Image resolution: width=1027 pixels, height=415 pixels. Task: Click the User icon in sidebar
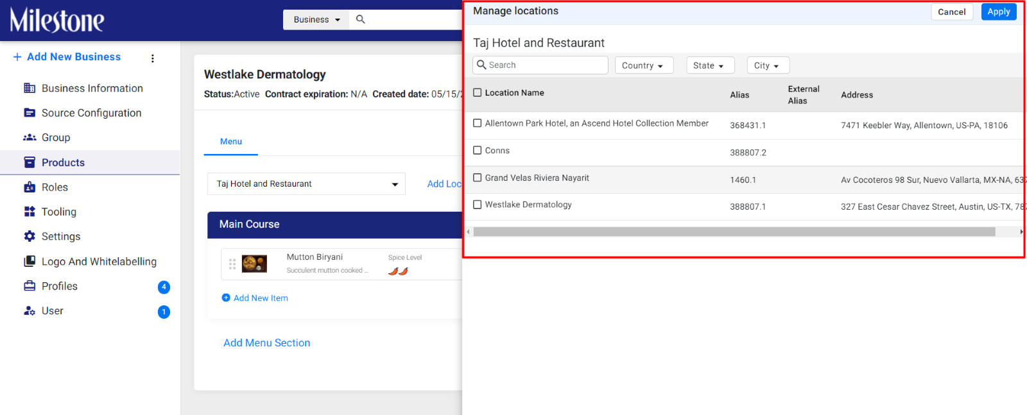point(30,310)
